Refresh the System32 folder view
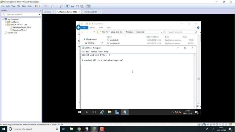This screenshot has width=235, height=132. click(x=164, y=32)
